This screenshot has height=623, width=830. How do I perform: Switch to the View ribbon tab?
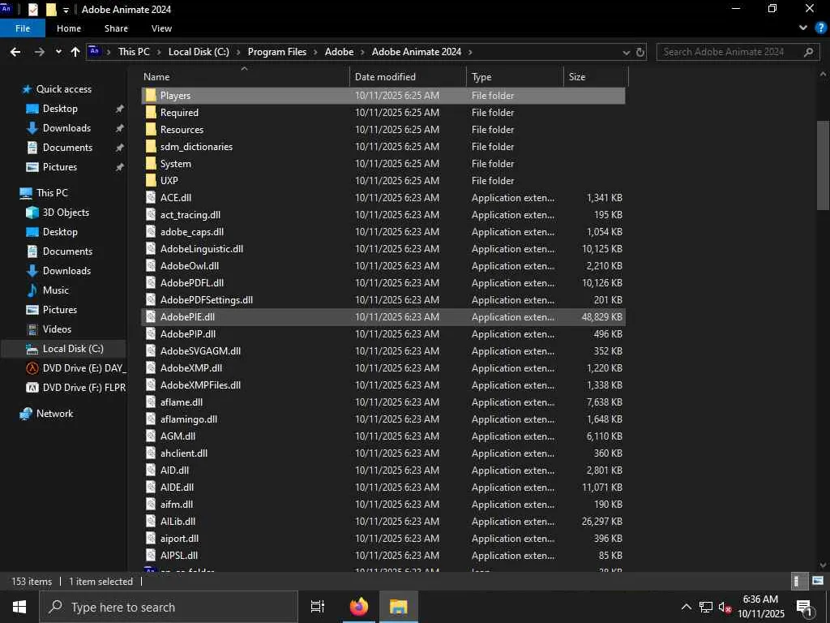click(161, 28)
